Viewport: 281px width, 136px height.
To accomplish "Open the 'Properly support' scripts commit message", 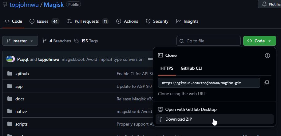I will pyautogui.click(x=135, y=124).
